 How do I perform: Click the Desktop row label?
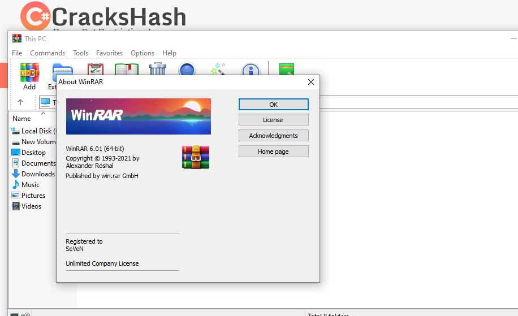tap(33, 153)
